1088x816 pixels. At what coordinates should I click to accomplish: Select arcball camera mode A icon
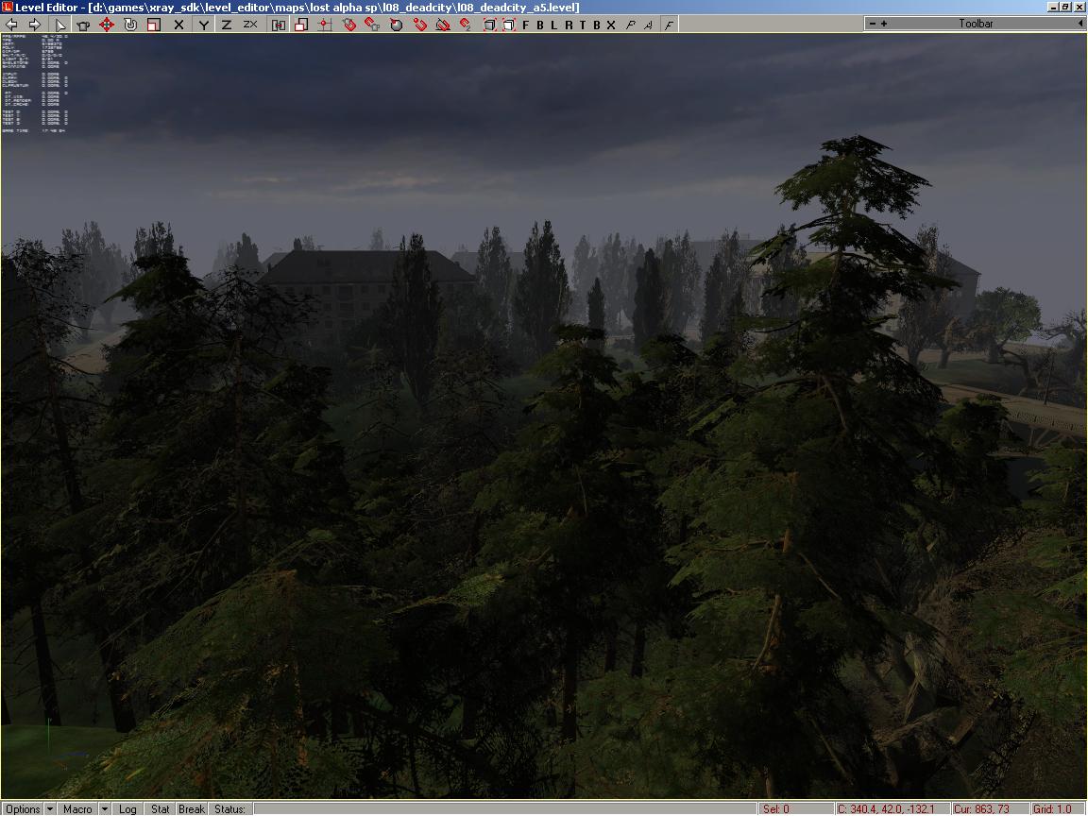tap(649, 25)
